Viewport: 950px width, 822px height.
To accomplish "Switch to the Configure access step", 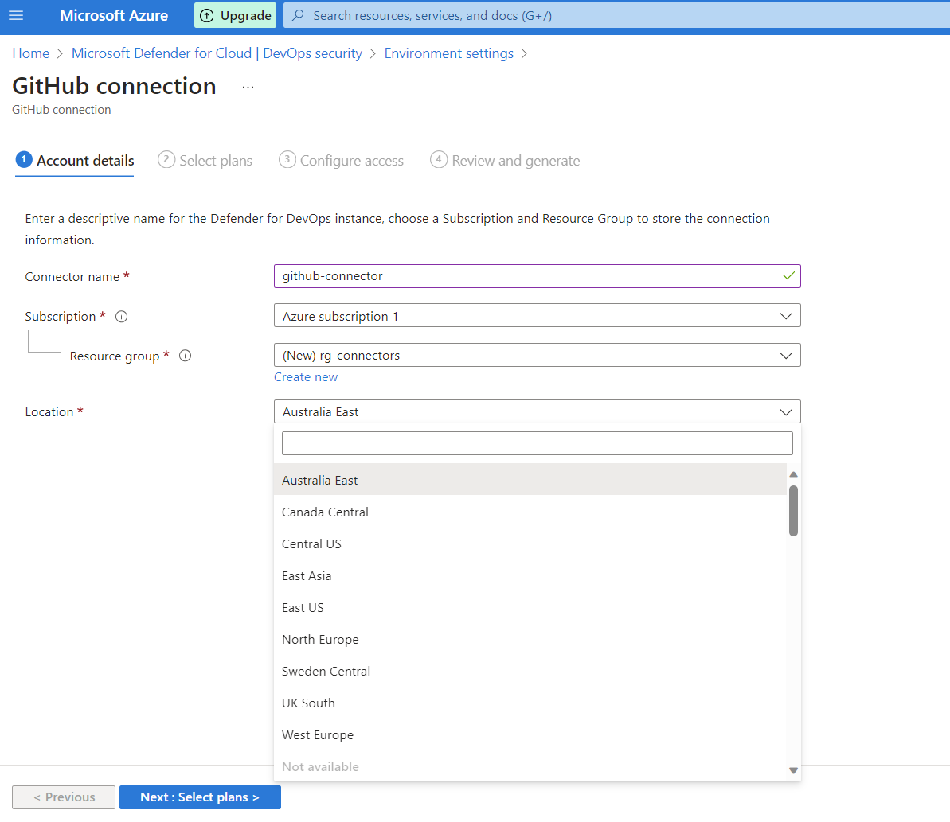I will tap(342, 161).
